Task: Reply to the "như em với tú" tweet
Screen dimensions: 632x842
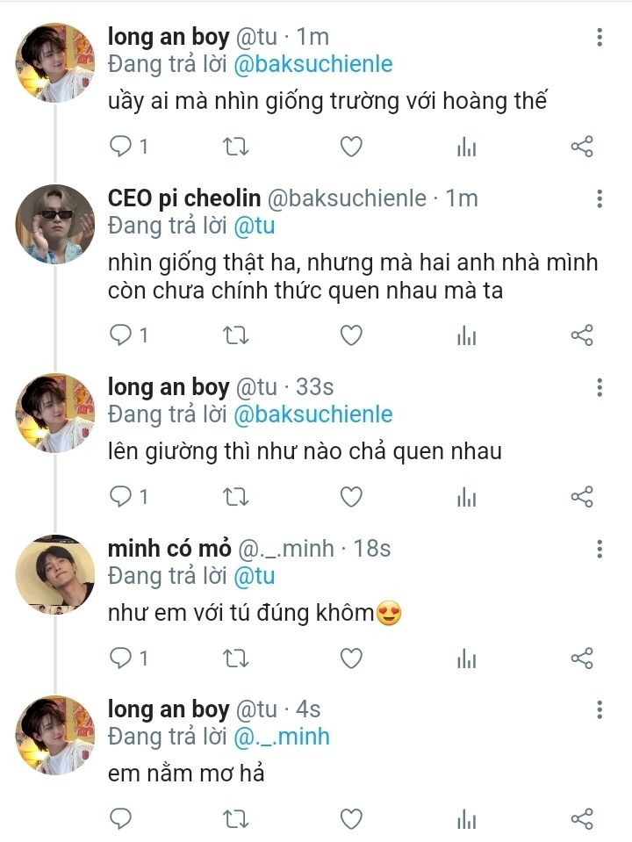Action: pyautogui.click(x=119, y=658)
